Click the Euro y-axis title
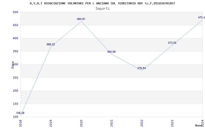 coord(13,65)
